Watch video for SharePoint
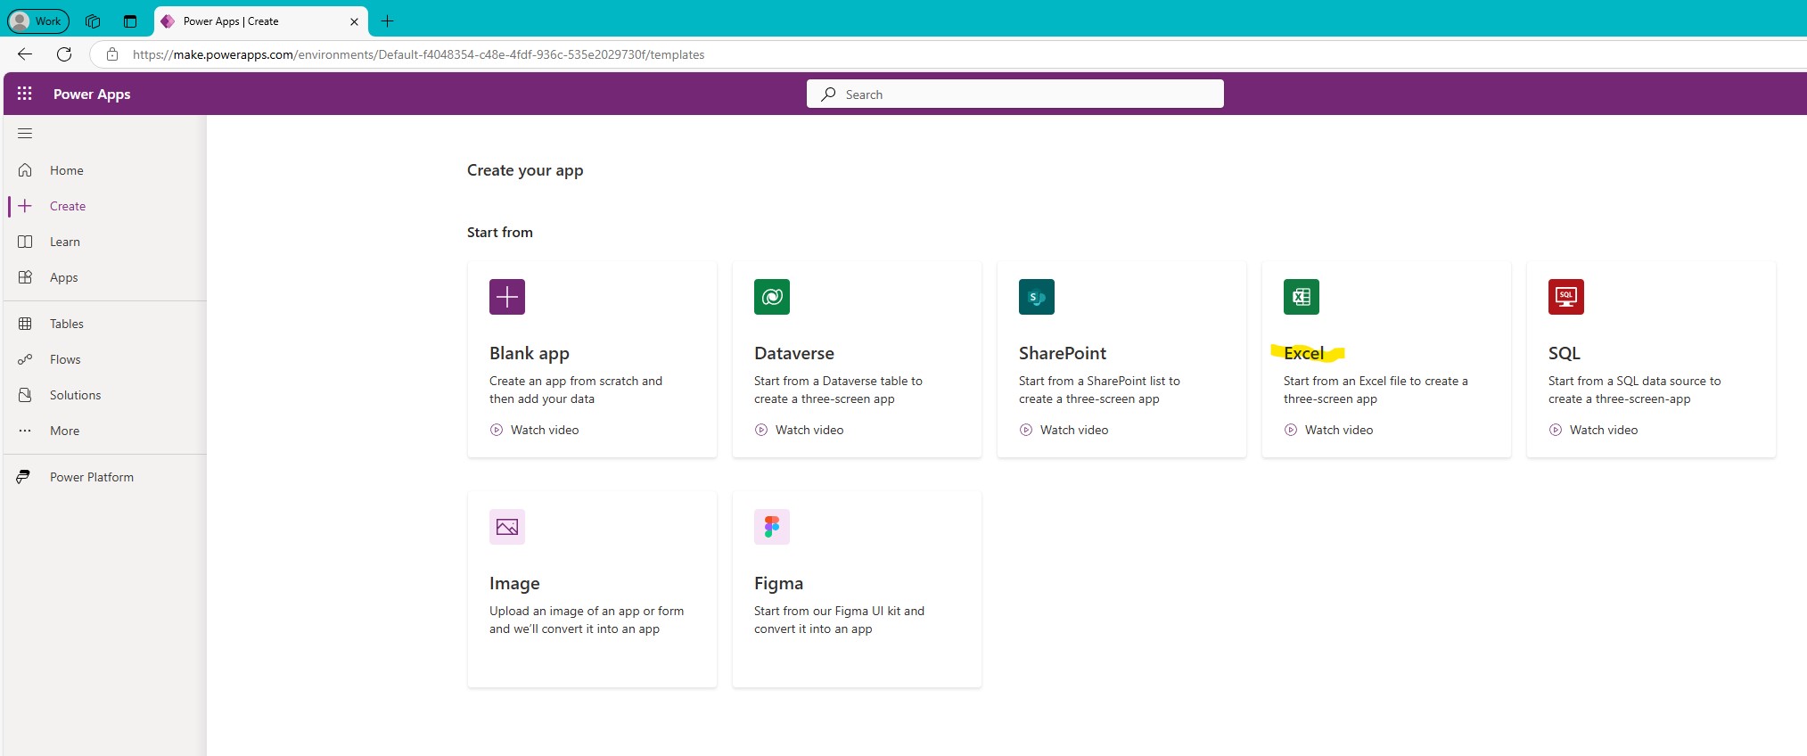Viewport: 1807px width, 756px height. click(1064, 430)
